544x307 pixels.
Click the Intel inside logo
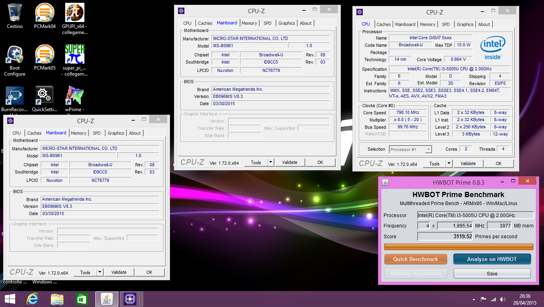pos(492,48)
